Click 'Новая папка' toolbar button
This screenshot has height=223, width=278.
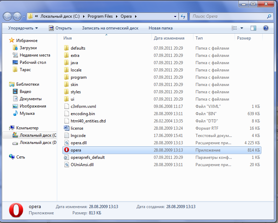click(160, 28)
